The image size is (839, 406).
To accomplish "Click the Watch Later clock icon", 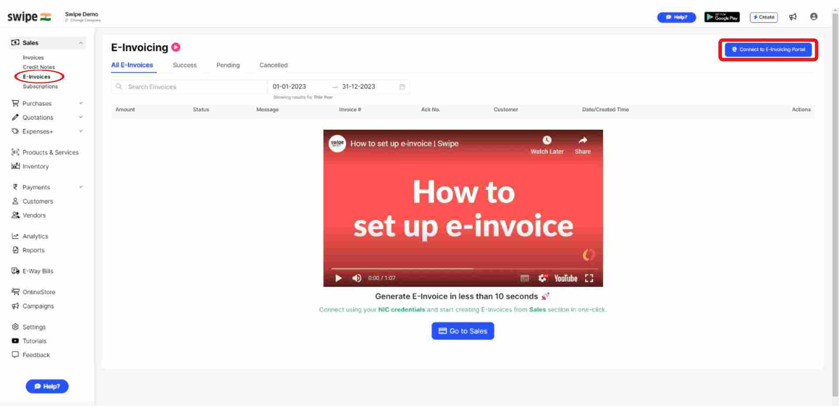I will click(x=547, y=140).
